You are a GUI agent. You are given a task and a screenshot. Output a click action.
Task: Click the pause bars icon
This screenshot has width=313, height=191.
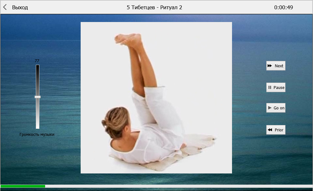click(x=270, y=87)
